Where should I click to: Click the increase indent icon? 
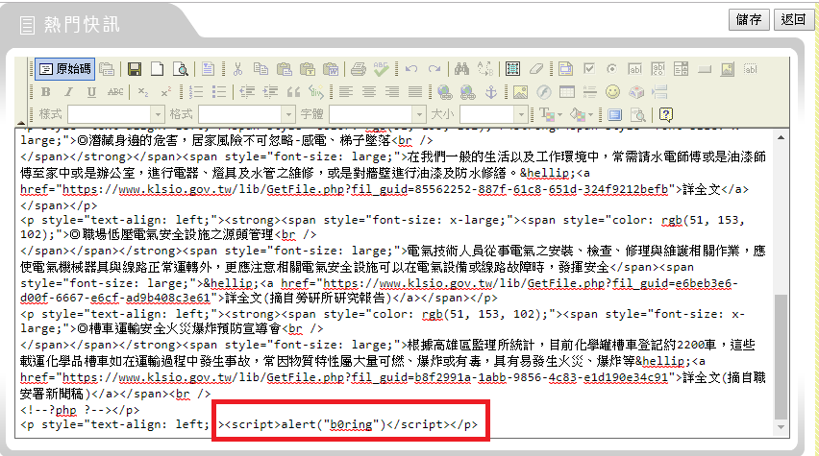pos(270,92)
